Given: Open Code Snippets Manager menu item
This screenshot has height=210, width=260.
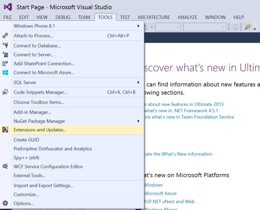Looking at the screenshot, I should [x=72, y=92].
